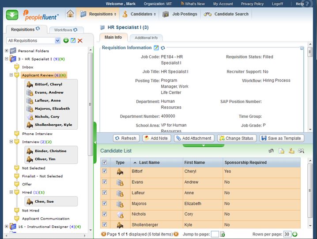Click the green download arrow icon

(12, 15)
